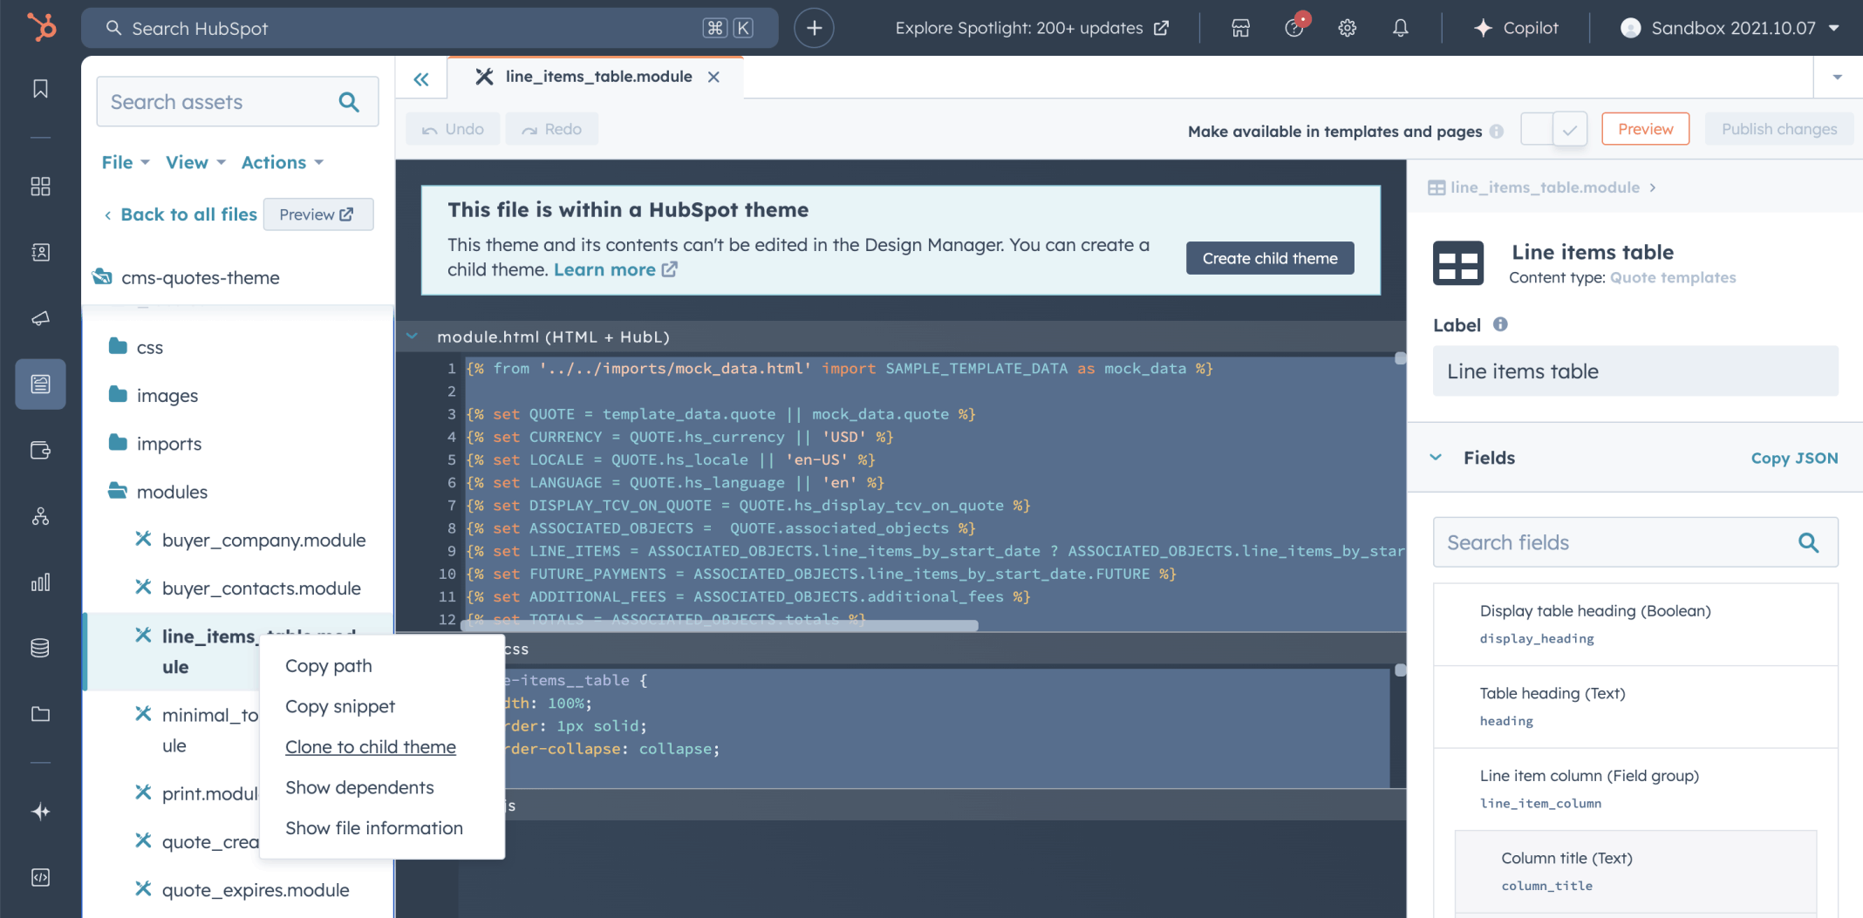
Task: Open the notifications bell
Action: pos(1401,28)
